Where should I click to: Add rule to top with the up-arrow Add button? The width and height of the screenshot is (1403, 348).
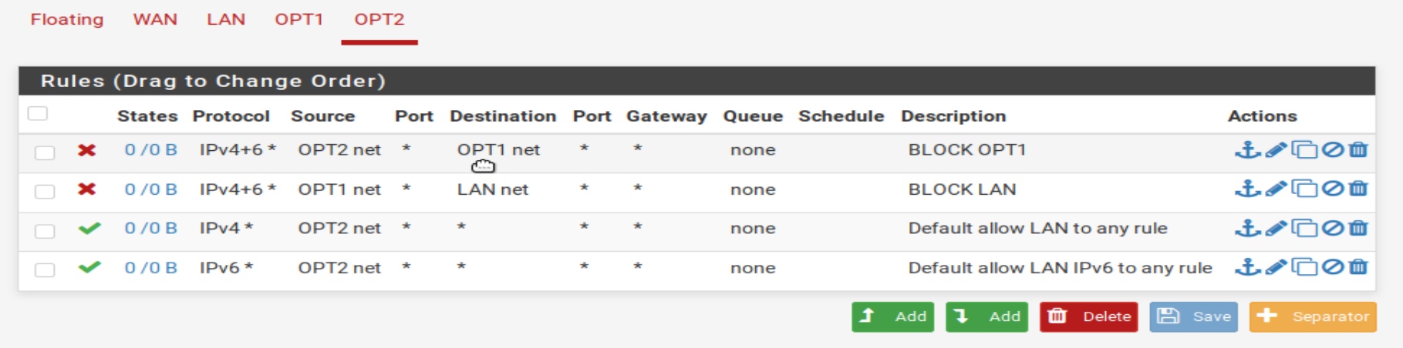click(x=892, y=316)
